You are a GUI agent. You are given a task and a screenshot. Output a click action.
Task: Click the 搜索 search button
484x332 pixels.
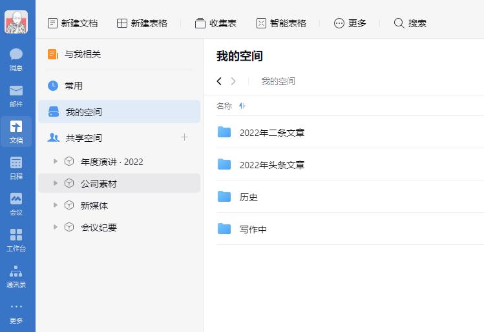click(x=410, y=23)
